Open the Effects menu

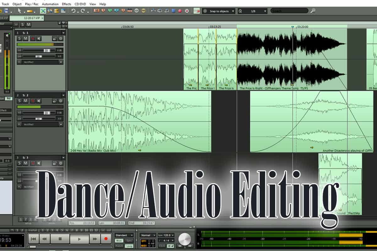pos(66,4)
